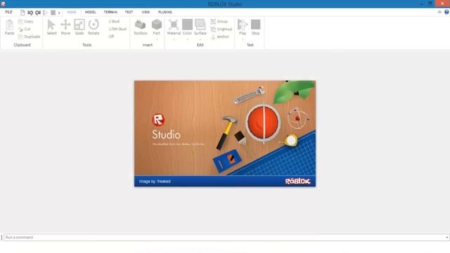The height and width of the screenshot is (253, 450).
Task: Restore down the ROBLOX Studio window
Action: [430, 4]
